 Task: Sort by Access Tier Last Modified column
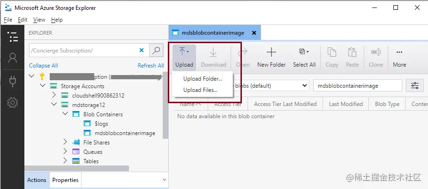[x=285, y=104]
